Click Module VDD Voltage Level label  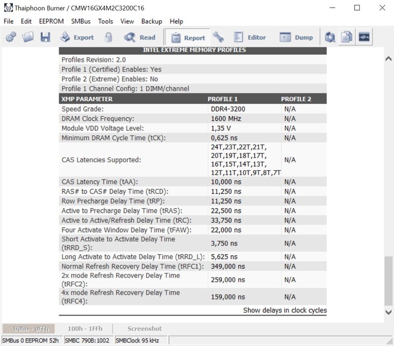pyautogui.click(x=102, y=128)
